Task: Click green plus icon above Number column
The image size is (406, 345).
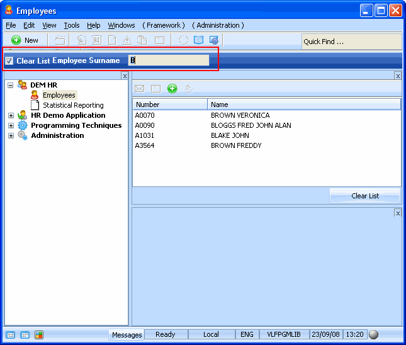Action: tap(172, 89)
